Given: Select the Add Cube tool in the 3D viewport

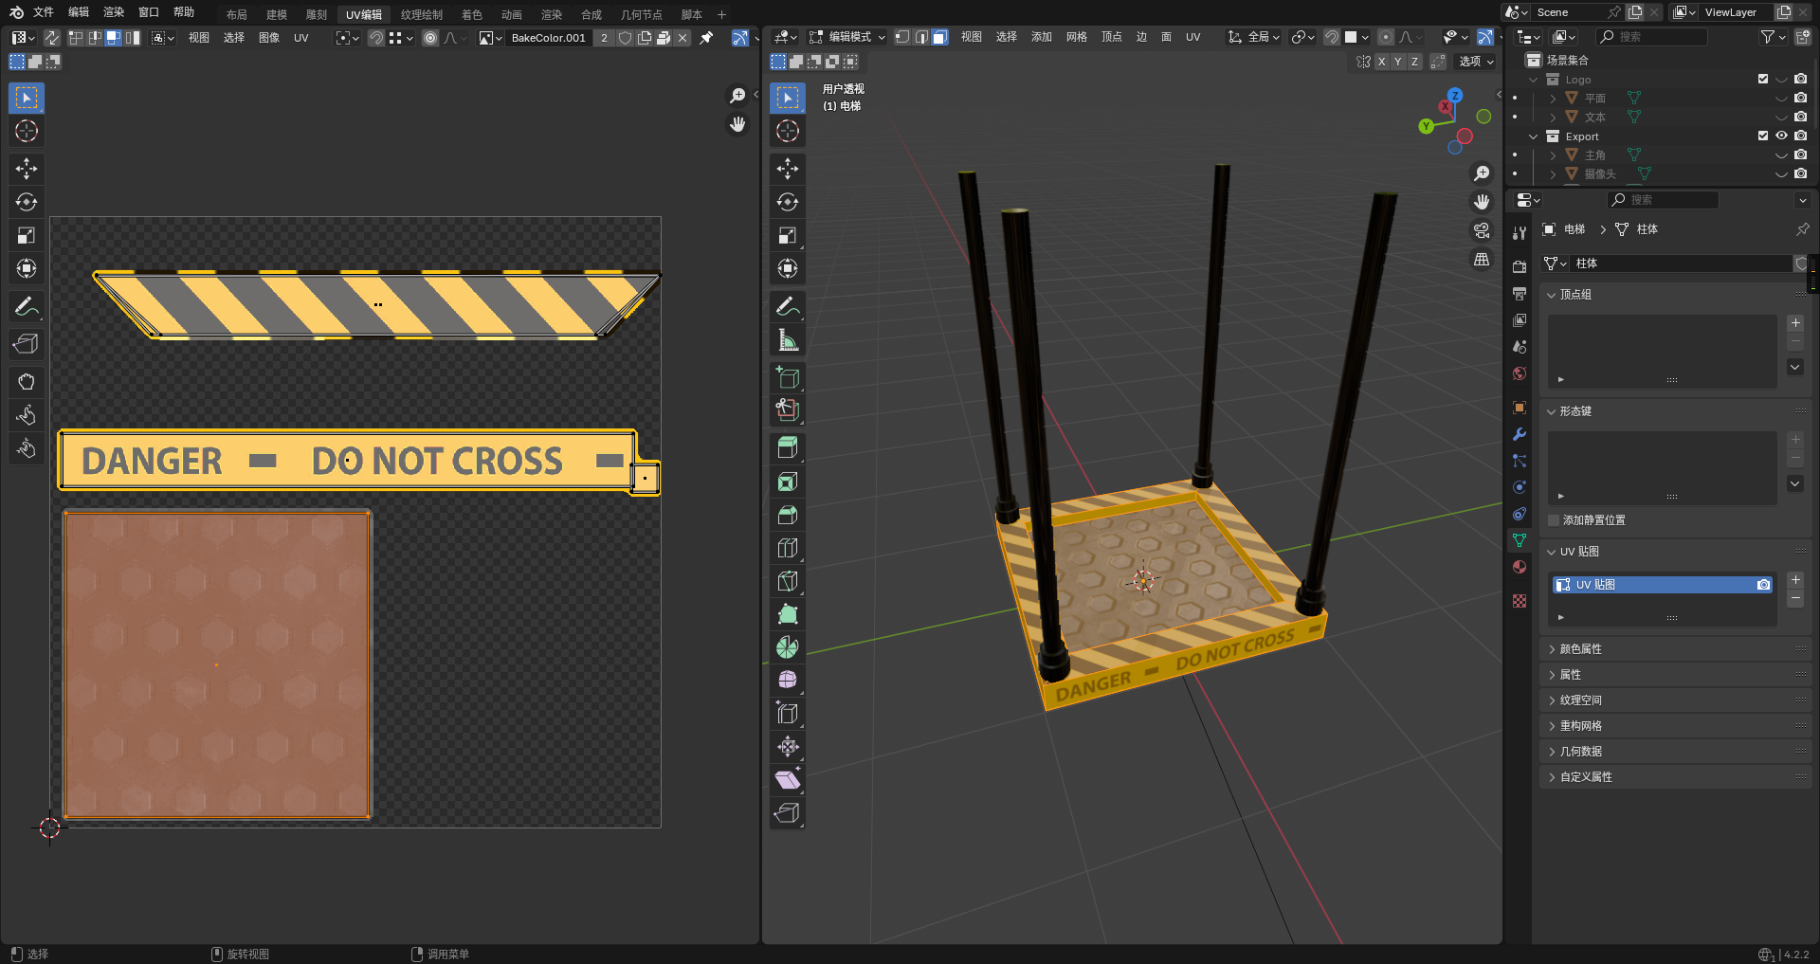Looking at the screenshot, I should pos(788,377).
